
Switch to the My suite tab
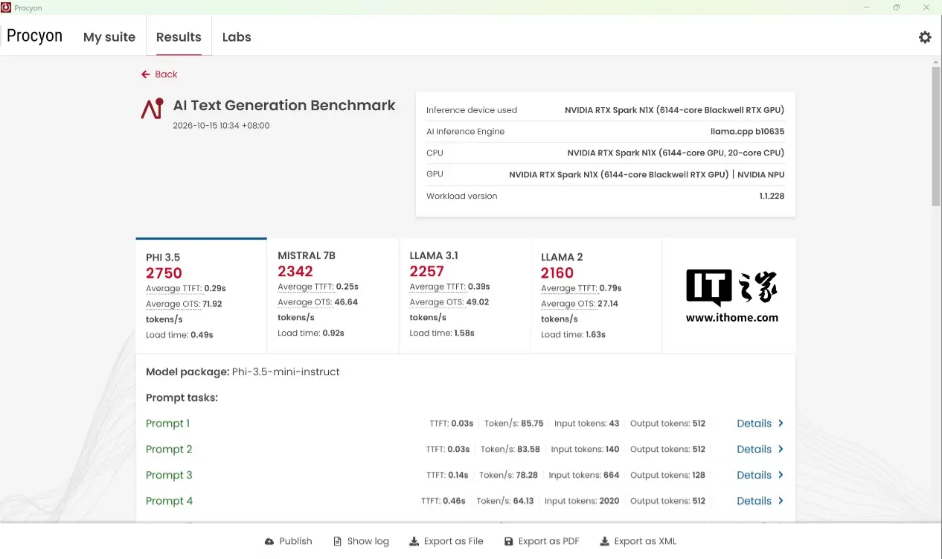(x=109, y=37)
